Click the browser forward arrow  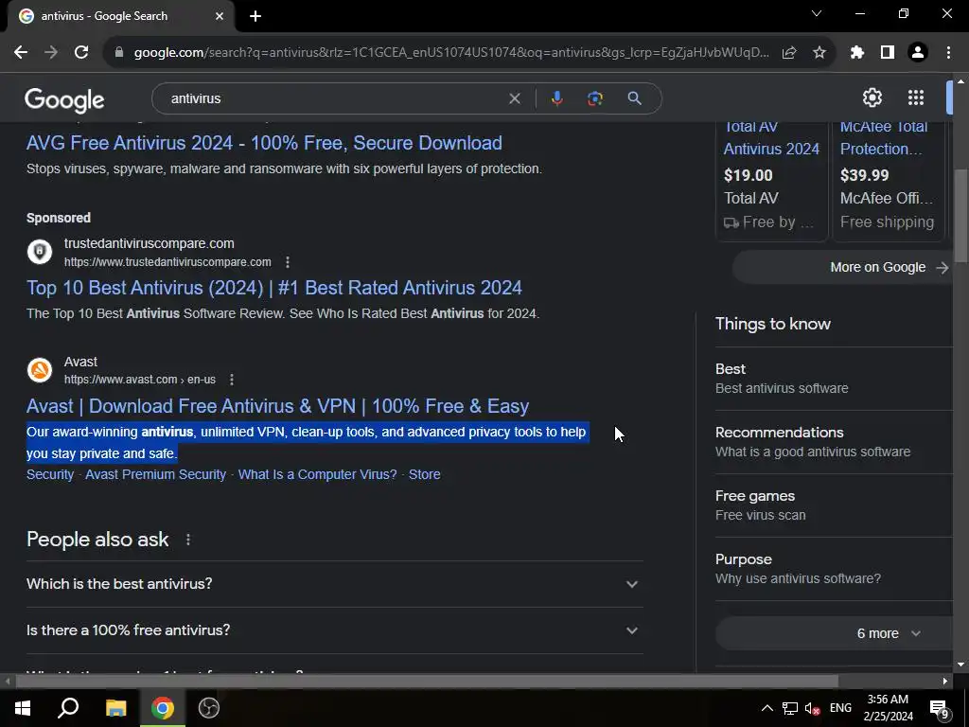click(x=51, y=53)
